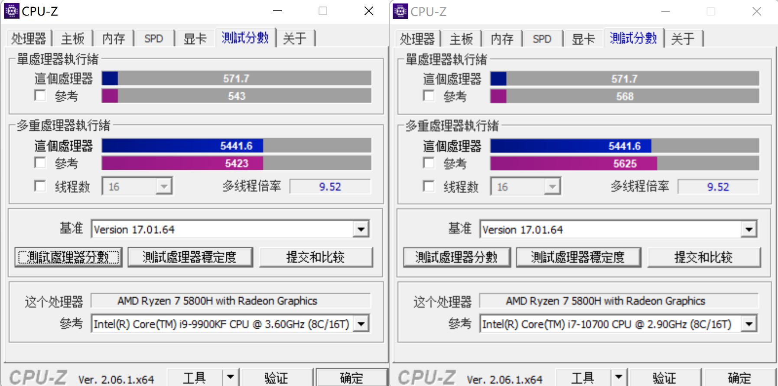
Task: Click Ver. 2.06.1.x64 text in right window
Action: click(505, 380)
